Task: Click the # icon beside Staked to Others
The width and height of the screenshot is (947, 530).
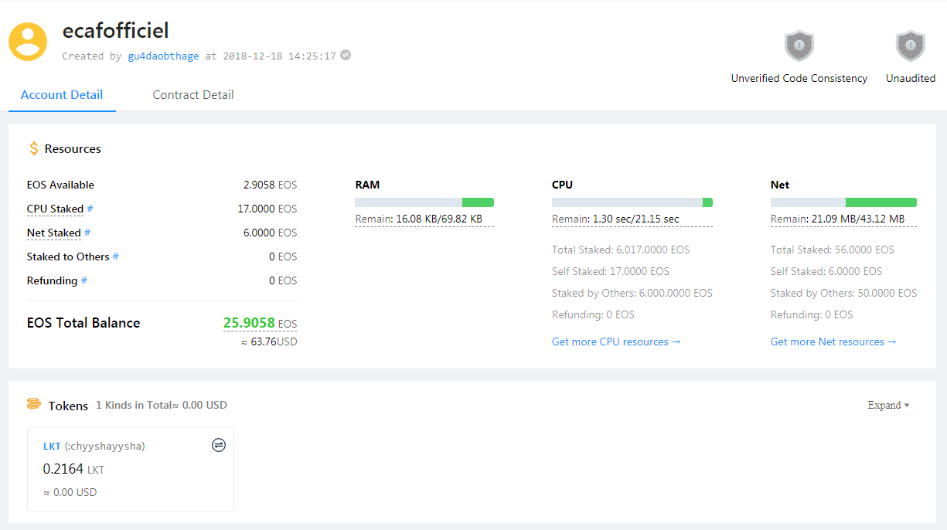Action: click(116, 257)
